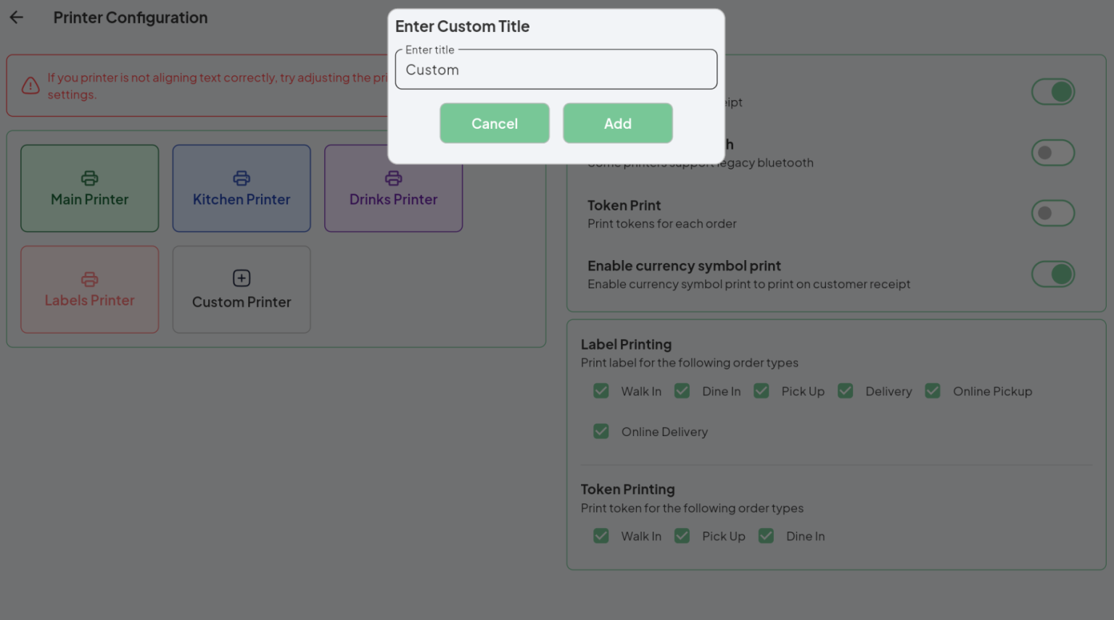Disable the Enable currency symbol print toggle
Image resolution: width=1114 pixels, height=620 pixels.
[1053, 274]
